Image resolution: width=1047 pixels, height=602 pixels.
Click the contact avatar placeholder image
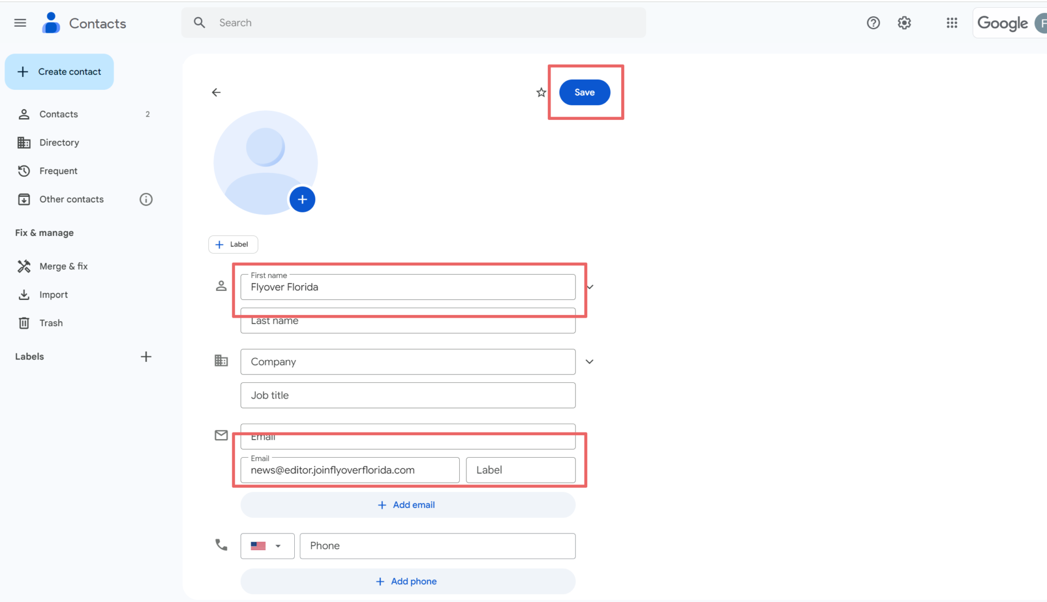pos(265,162)
